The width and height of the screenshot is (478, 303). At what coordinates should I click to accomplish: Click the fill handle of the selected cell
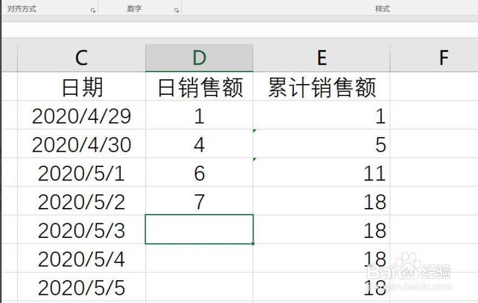[x=253, y=243]
